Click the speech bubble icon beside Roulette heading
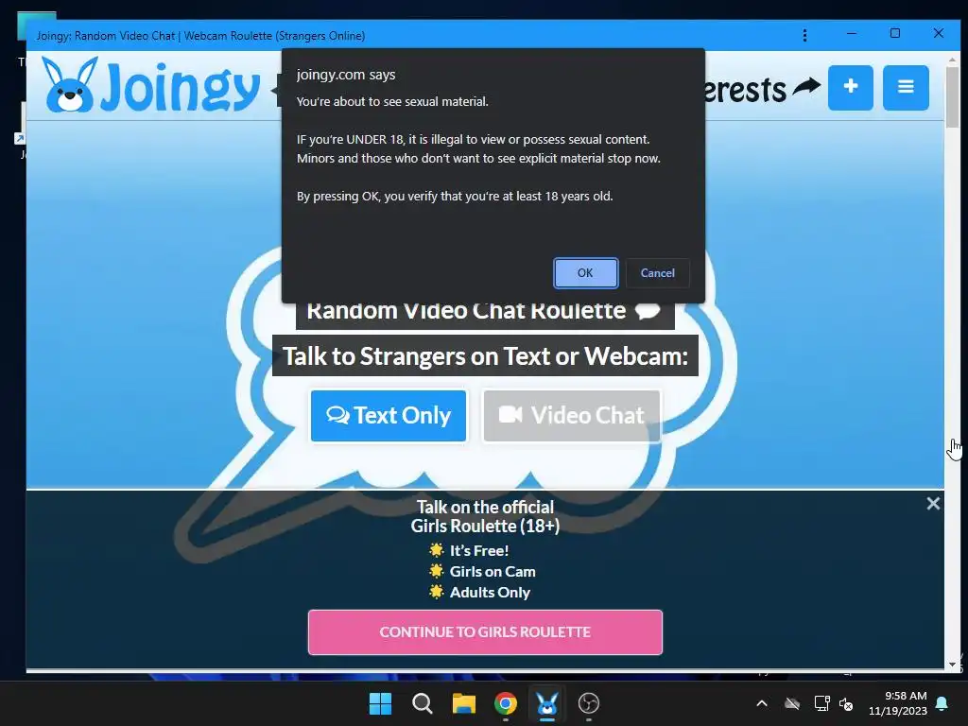Viewport: 968px width, 726px height. [x=648, y=310]
